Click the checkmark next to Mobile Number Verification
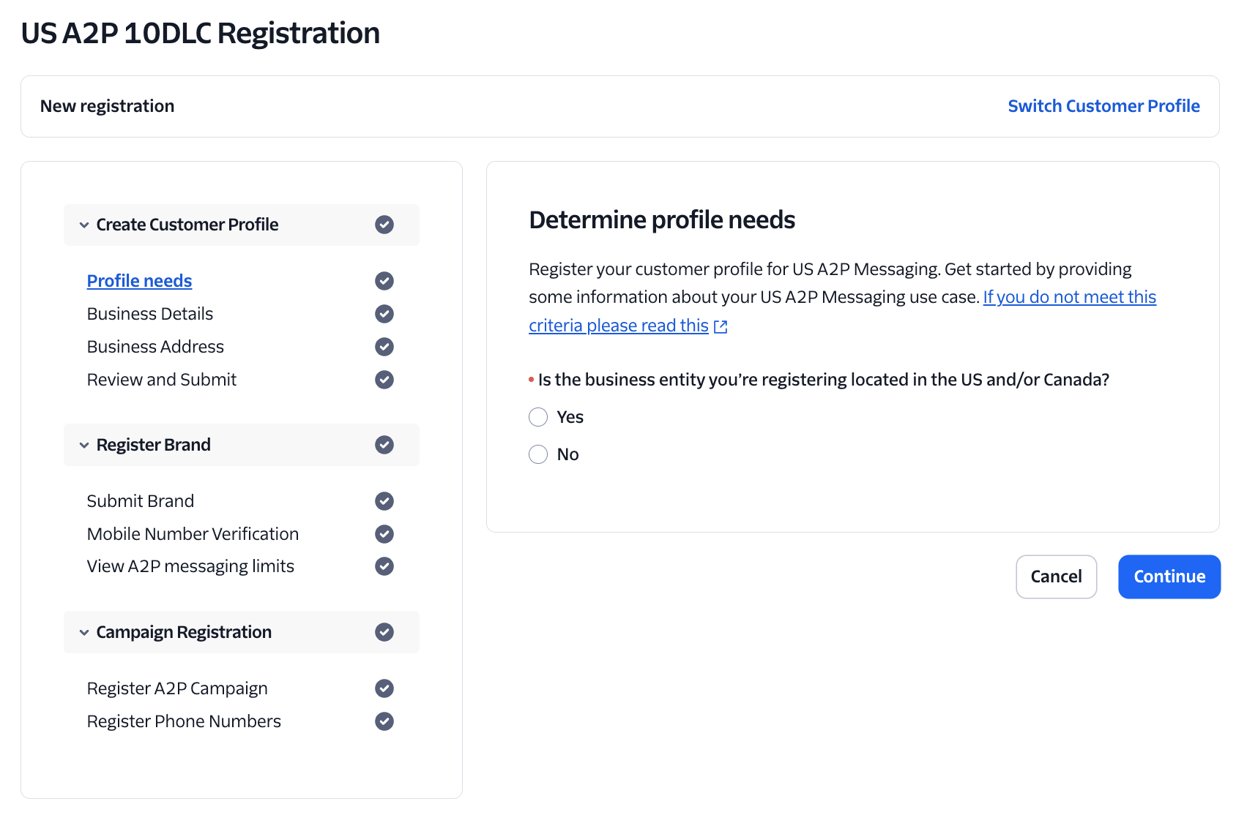1236x815 pixels. pos(384,534)
